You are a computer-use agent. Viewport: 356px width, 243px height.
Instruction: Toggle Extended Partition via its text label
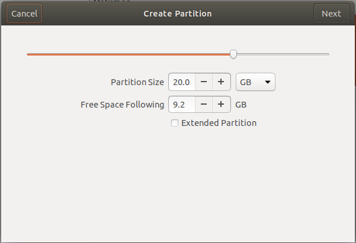(x=219, y=123)
